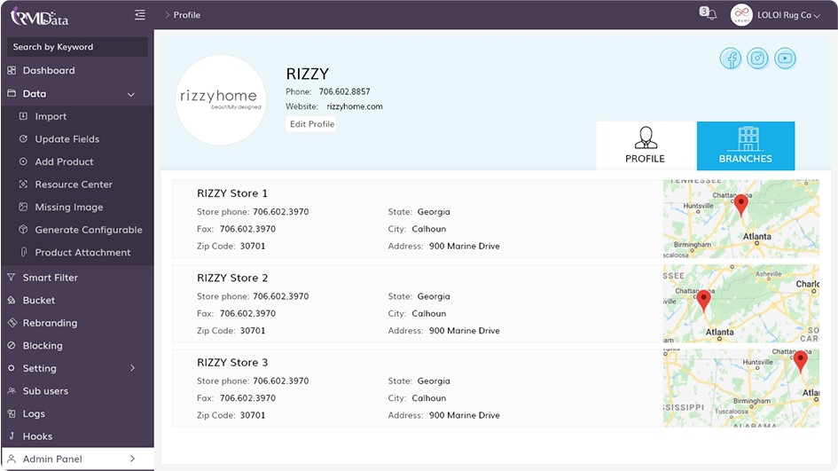Select the RIZZY Store 2 title

(232, 278)
